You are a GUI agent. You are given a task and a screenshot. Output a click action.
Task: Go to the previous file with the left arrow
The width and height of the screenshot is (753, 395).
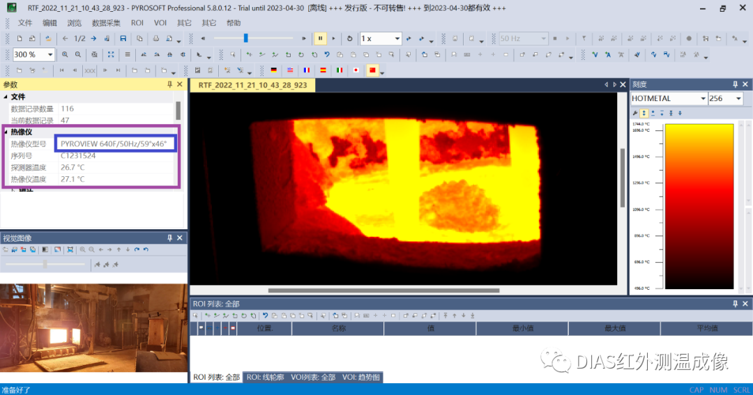[66, 38]
